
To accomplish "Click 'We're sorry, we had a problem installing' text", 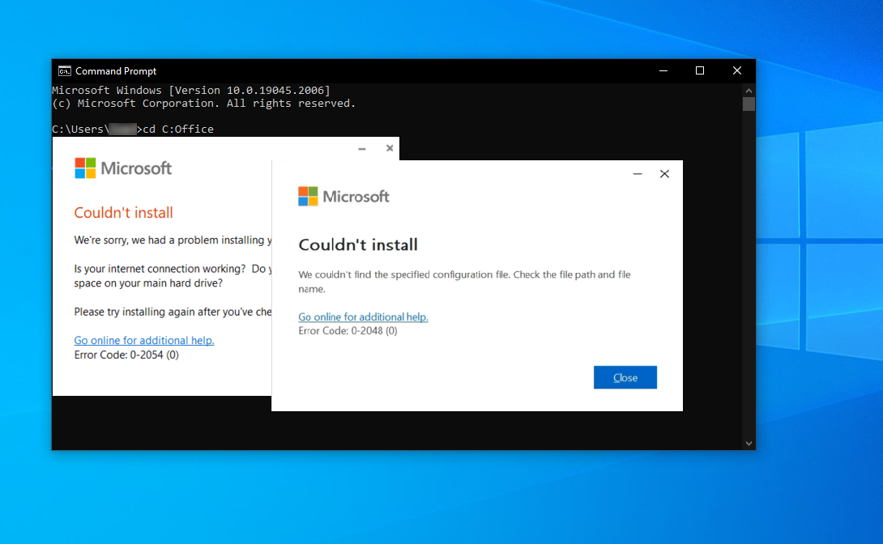I will (173, 240).
